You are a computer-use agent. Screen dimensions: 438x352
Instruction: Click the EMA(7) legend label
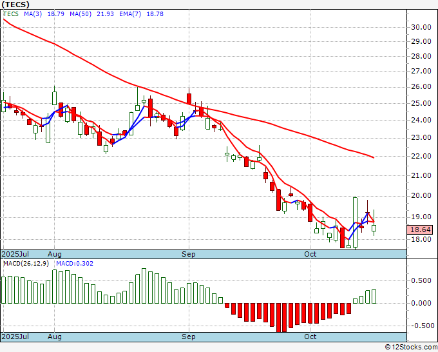pyautogui.click(x=130, y=14)
